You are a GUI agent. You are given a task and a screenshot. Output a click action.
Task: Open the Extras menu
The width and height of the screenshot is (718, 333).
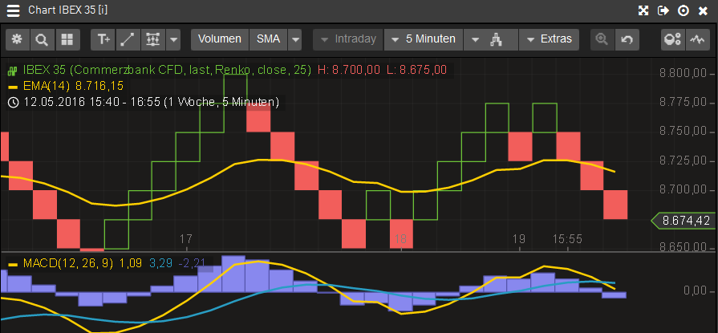[549, 39]
